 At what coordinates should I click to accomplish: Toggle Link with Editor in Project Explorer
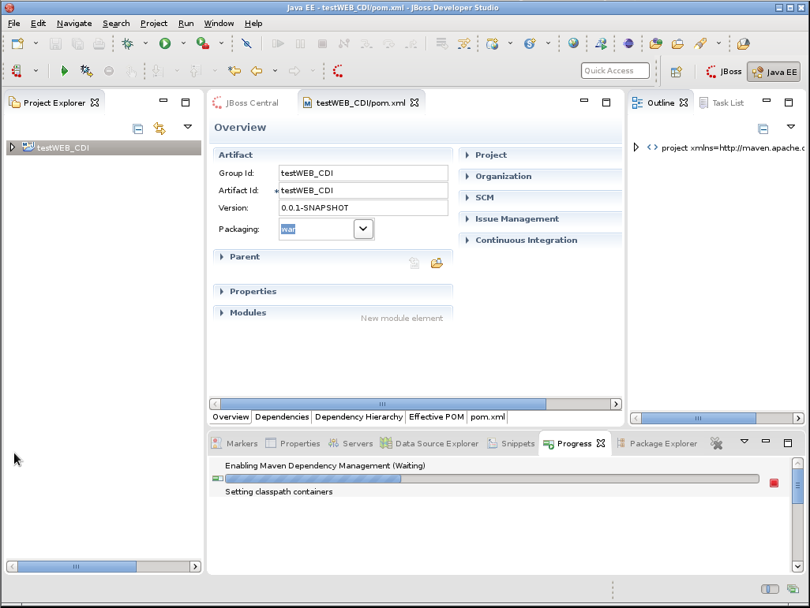click(x=159, y=128)
